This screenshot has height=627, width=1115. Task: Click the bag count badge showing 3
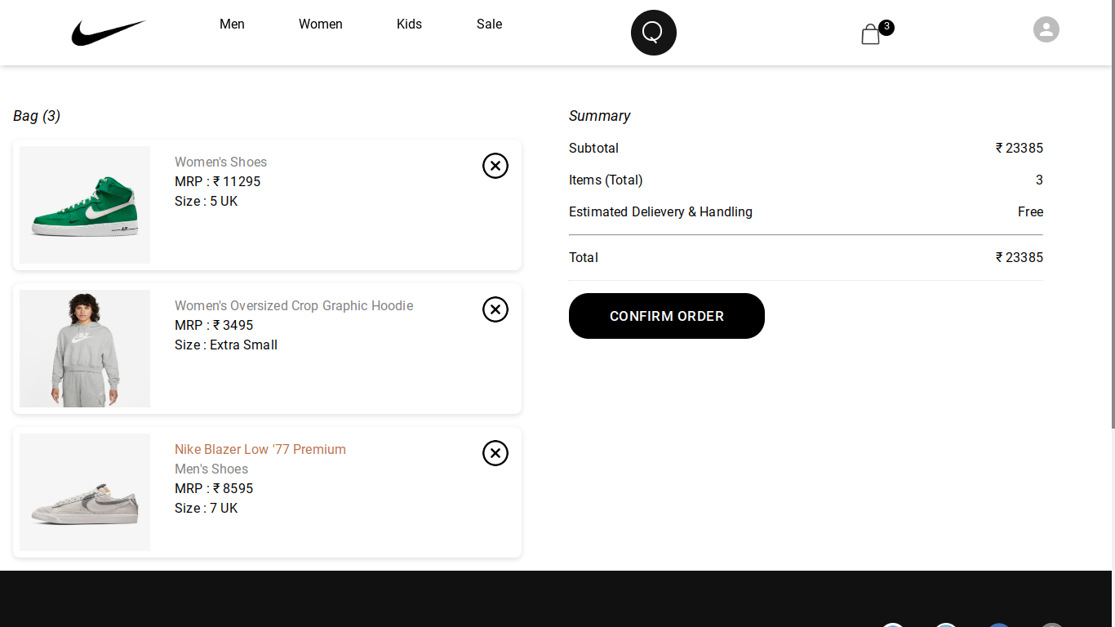point(886,27)
